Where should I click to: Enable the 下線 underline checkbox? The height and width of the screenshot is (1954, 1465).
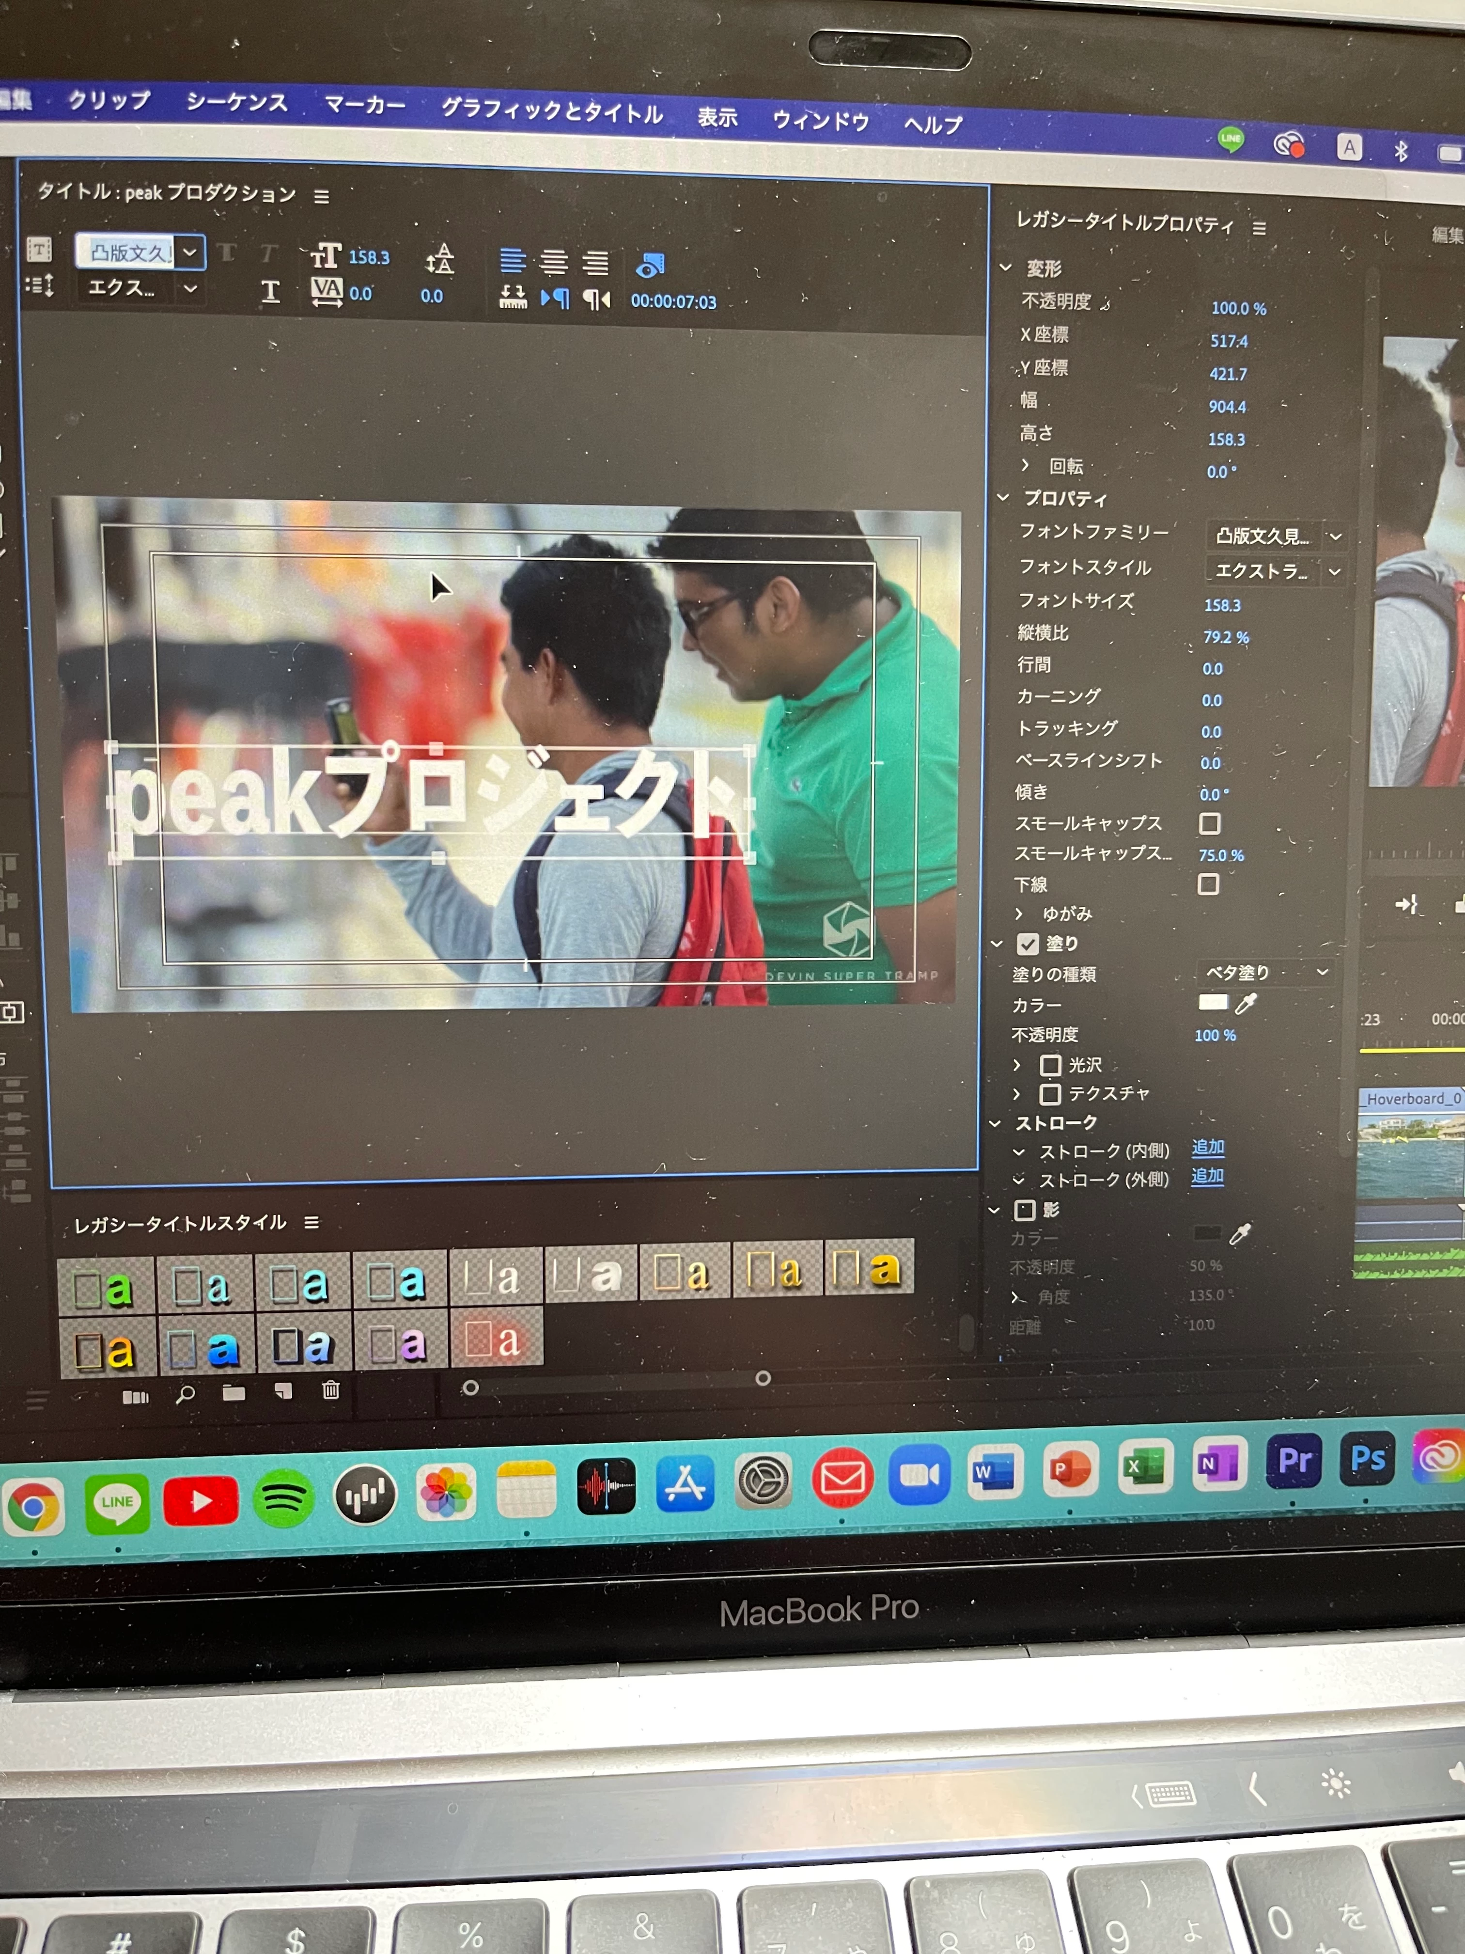coord(1208,884)
